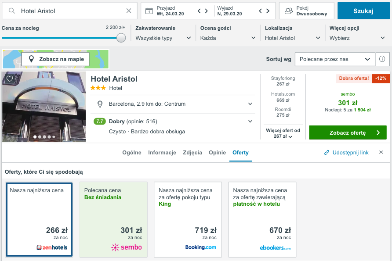Expand the Barcelona location details row
Screen dimensions: 392x261
coord(173,104)
